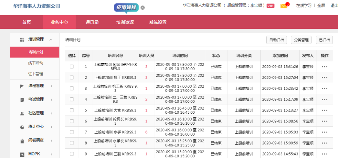Click the 统计中心 pie chart icon
The image size is (338, 158).
tap(22, 127)
